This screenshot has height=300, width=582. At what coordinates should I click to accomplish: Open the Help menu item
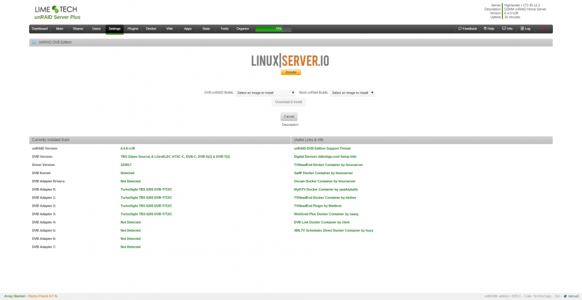489,29
